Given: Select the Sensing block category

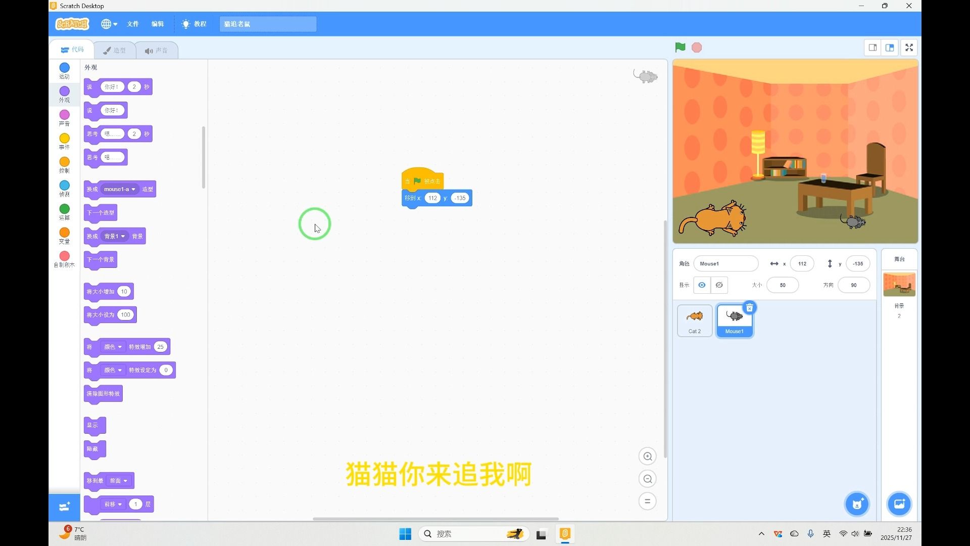Looking at the screenshot, I should click(64, 188).
